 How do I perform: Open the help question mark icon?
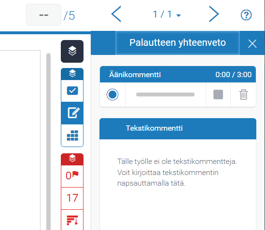tap(246, 15)
